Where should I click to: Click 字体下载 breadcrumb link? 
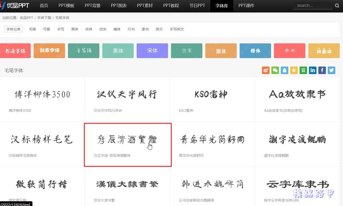[x=44, y=18]
